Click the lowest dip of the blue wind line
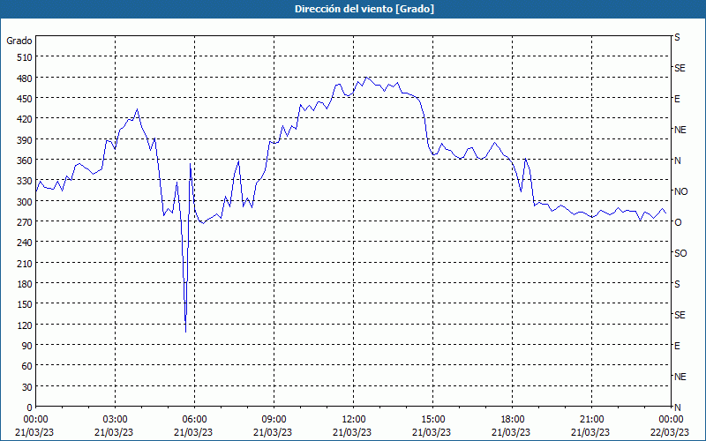Image resolution: width=706 pixels, height=441 pixels. 186,333
